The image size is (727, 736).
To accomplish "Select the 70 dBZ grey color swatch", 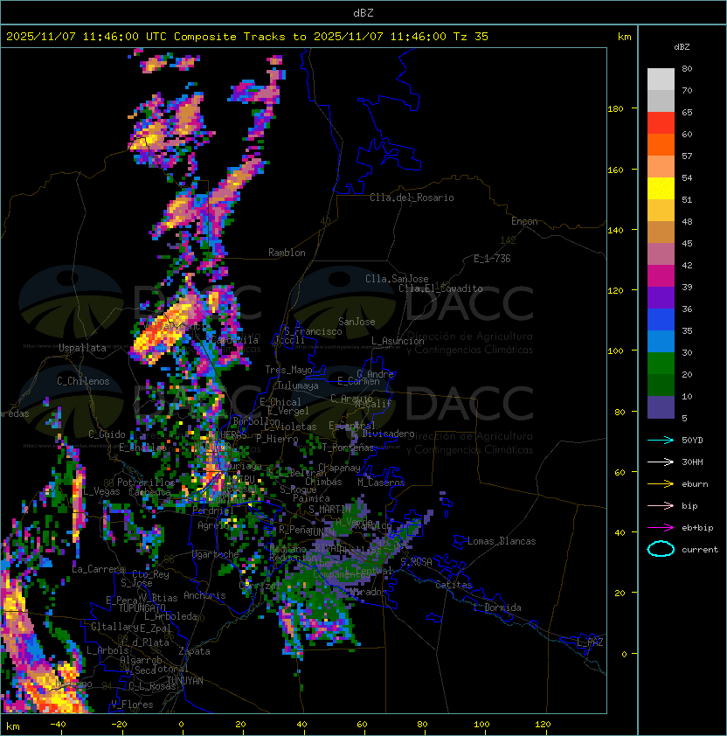I will [661, 101].
